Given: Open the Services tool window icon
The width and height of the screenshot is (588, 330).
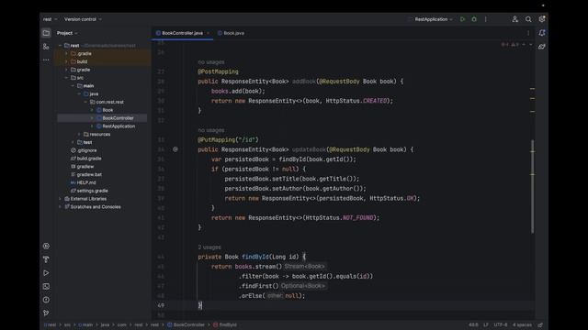Looking at the screenshot, I should tap(46, 247).
